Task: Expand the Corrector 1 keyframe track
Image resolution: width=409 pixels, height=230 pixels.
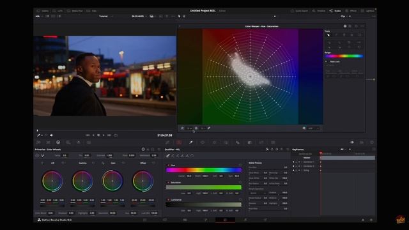Action: [x=302, y=162]
